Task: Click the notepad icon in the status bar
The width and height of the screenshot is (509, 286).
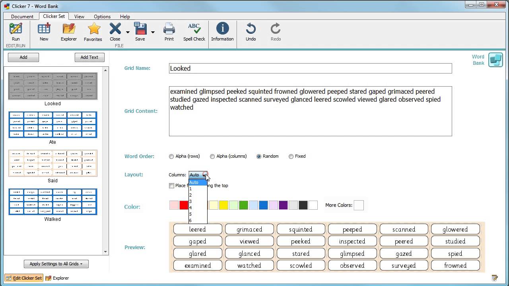Action: (495, 278)
